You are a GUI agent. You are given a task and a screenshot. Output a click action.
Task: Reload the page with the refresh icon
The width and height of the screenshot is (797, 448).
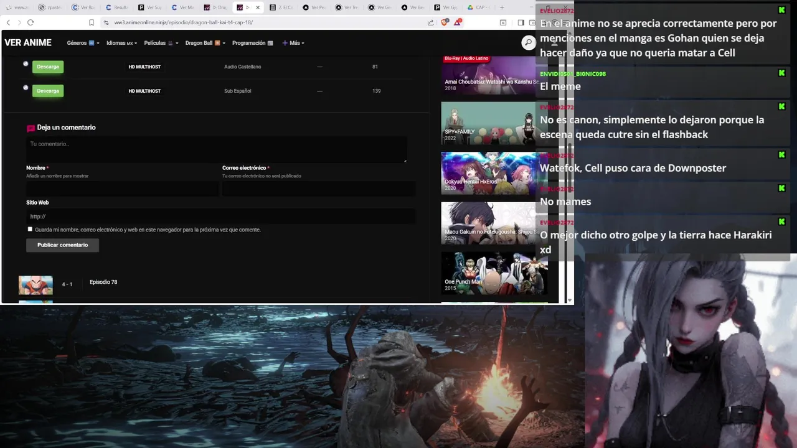point(31,22)
